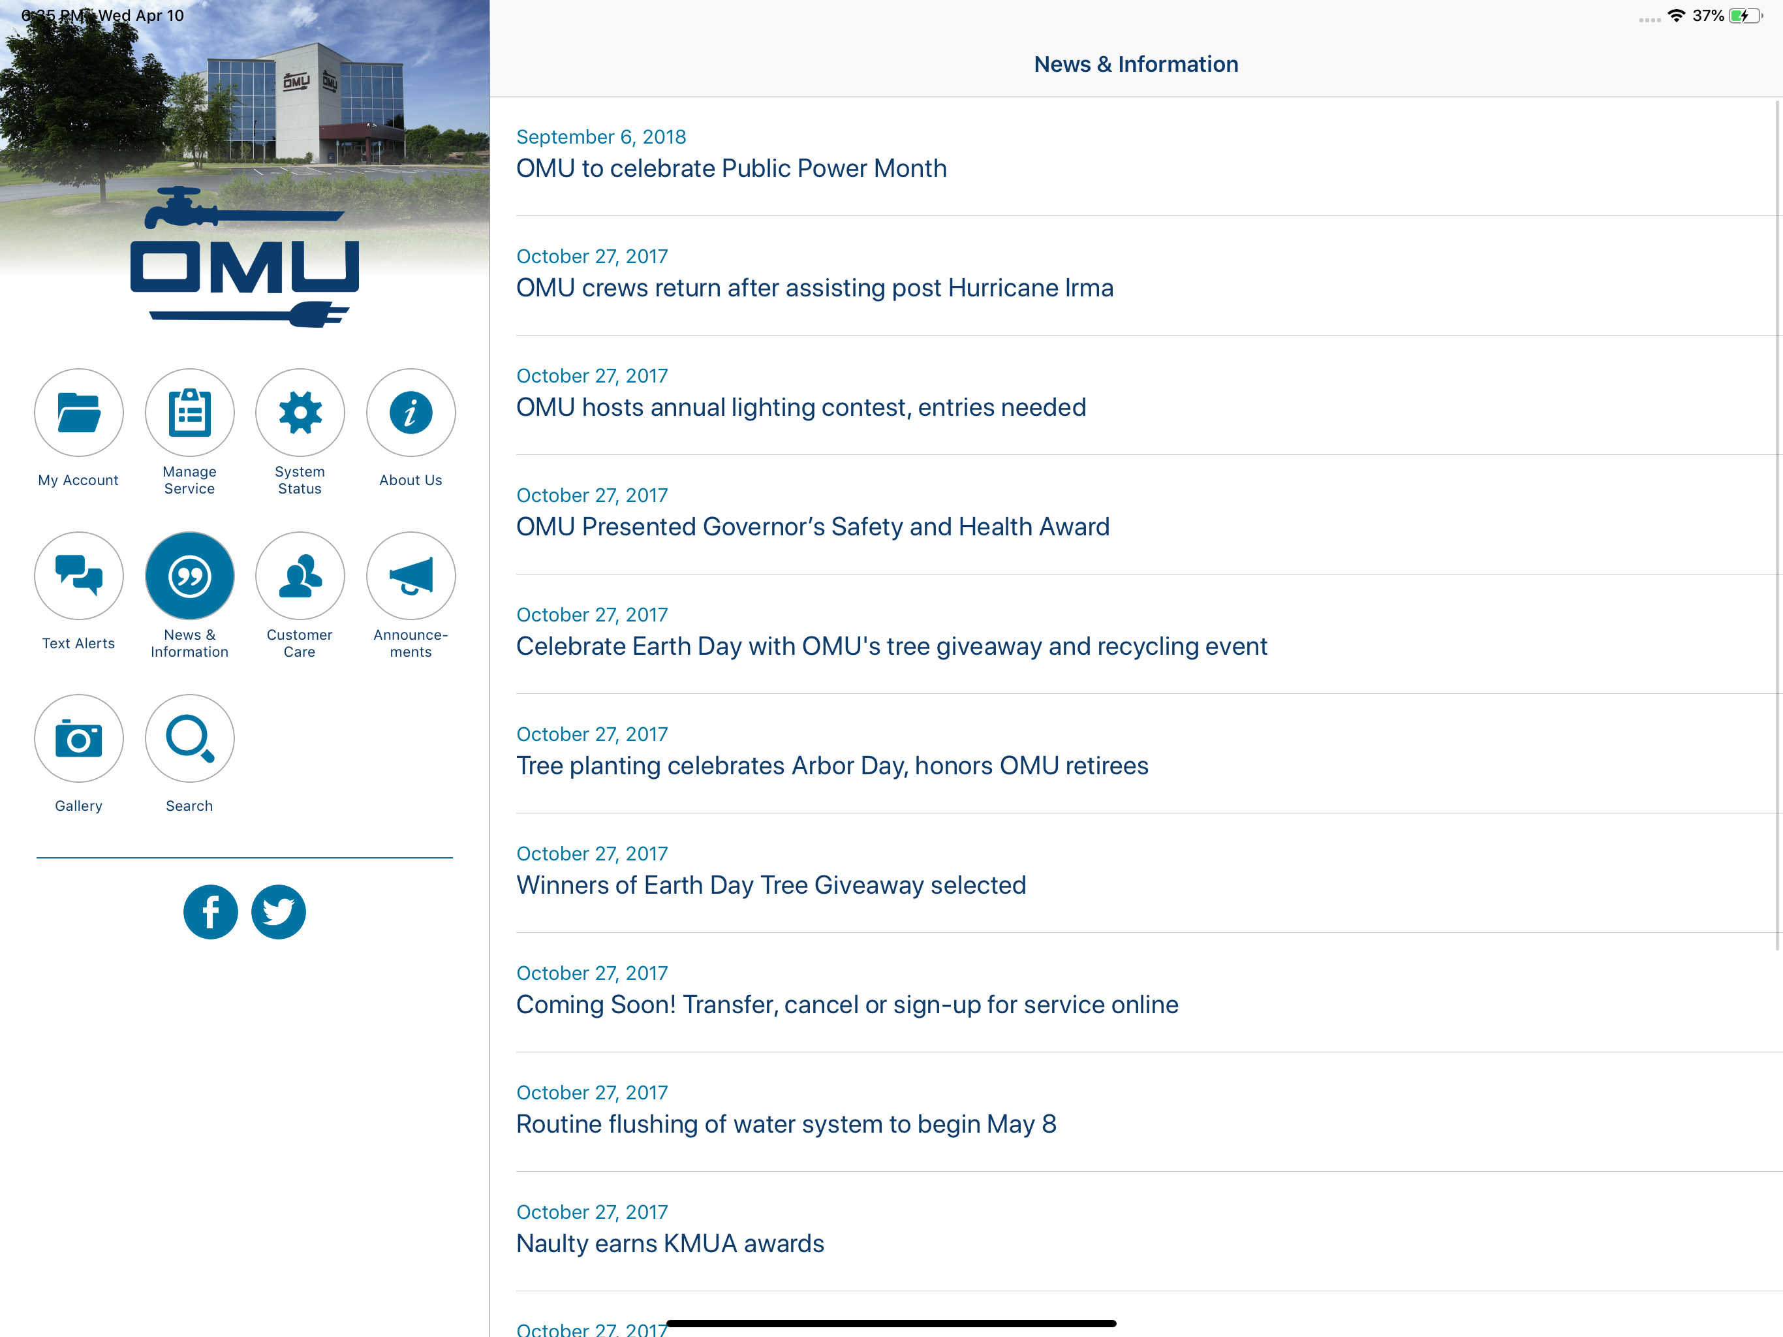This screenshot has width=1783, height=1337.
Task: Tap the Manage Service label text
Action: coord(189,480)
